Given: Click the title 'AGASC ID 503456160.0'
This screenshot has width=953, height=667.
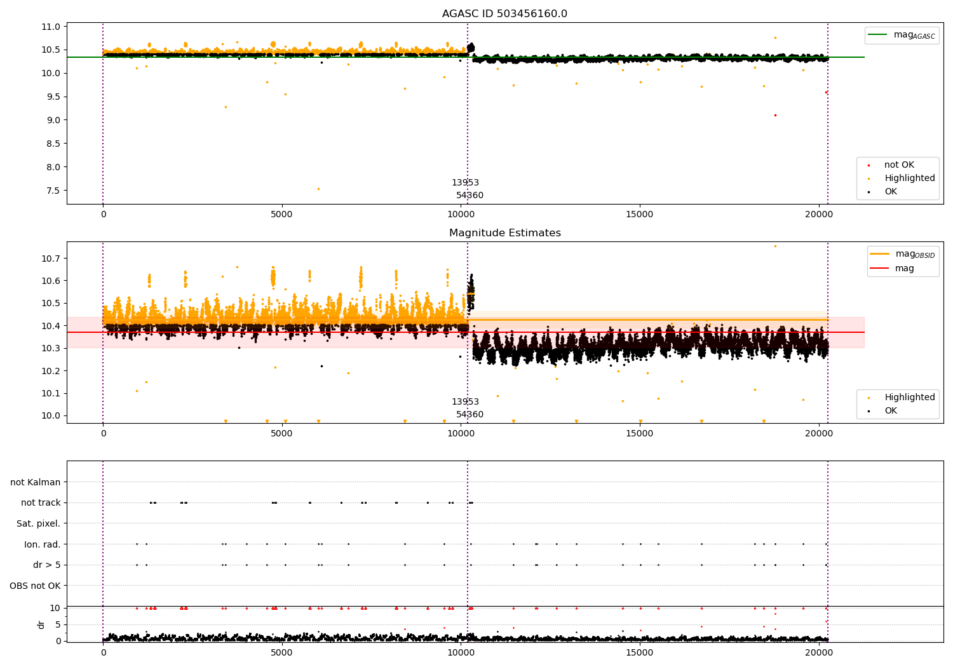Looking at the screenshot, I should click(504, 14).
